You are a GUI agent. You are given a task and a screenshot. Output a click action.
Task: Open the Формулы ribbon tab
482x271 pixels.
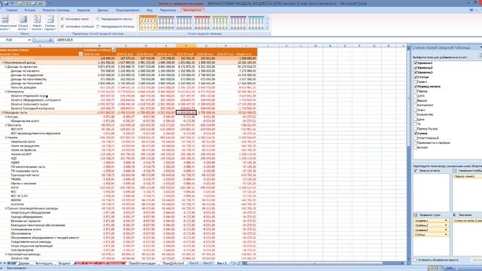[x=84, y=10]
